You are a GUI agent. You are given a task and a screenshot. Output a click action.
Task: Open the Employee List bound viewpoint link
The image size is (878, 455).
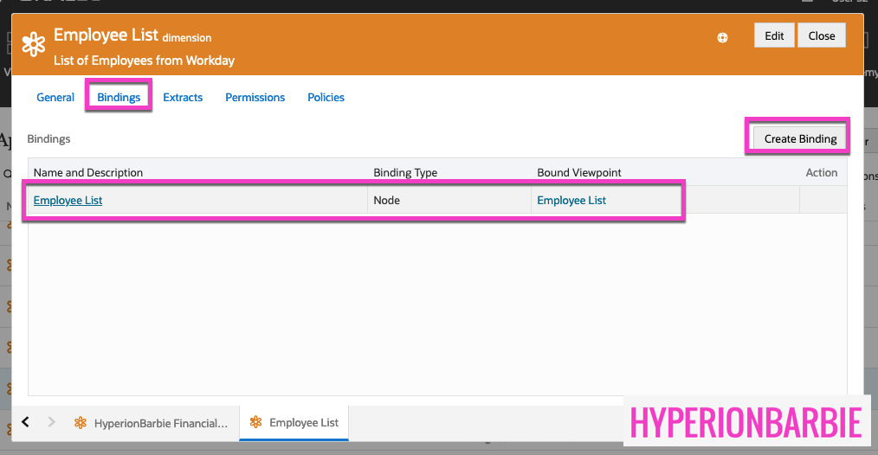pos(571,201)
